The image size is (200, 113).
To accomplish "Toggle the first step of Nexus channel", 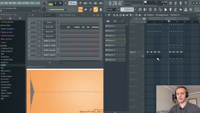I will 61,23.
